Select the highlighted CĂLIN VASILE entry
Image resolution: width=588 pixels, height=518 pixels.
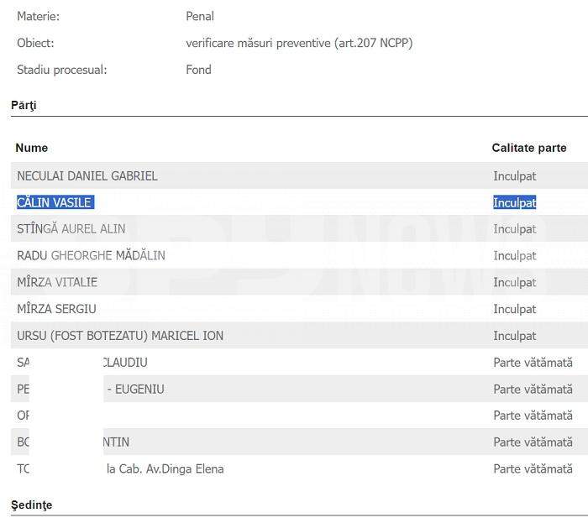(55, 202)
